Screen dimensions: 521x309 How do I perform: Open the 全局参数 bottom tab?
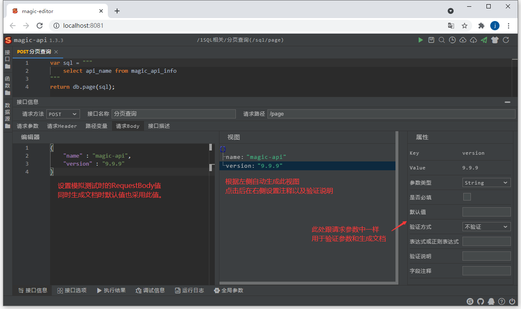click(228, 290)
